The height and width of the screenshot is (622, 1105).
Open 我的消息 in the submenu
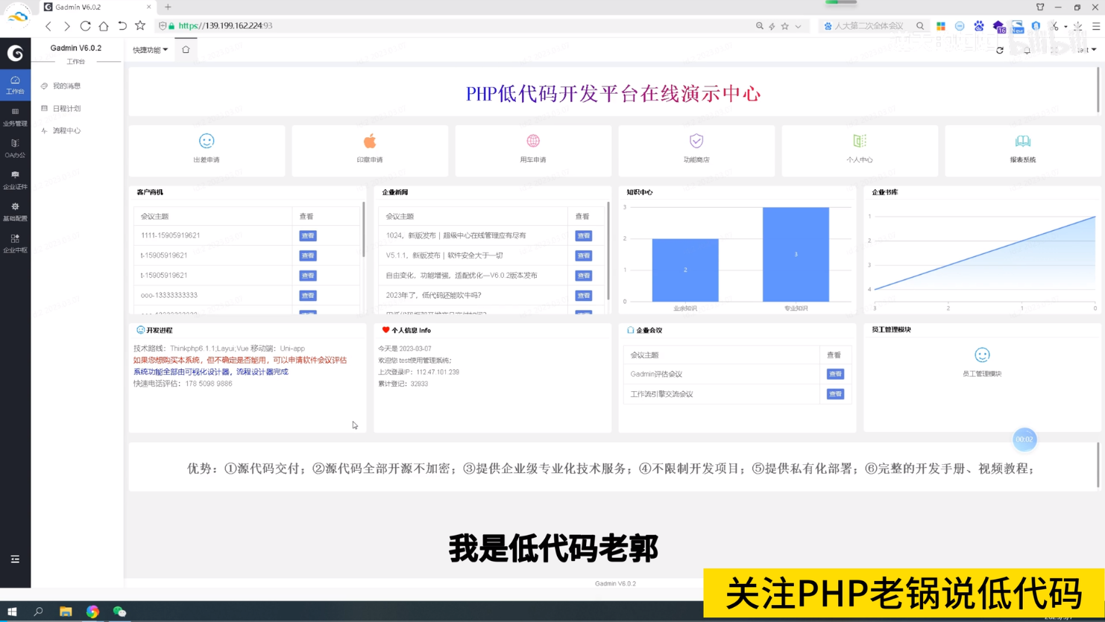point(66,86)
